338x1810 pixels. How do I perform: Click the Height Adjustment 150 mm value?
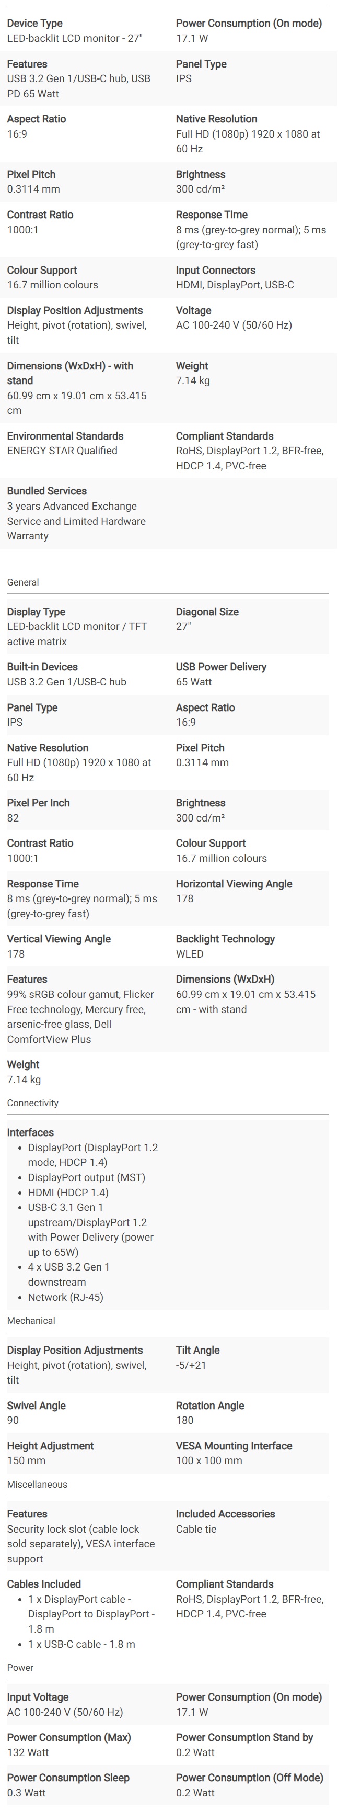coord(26,1460)
